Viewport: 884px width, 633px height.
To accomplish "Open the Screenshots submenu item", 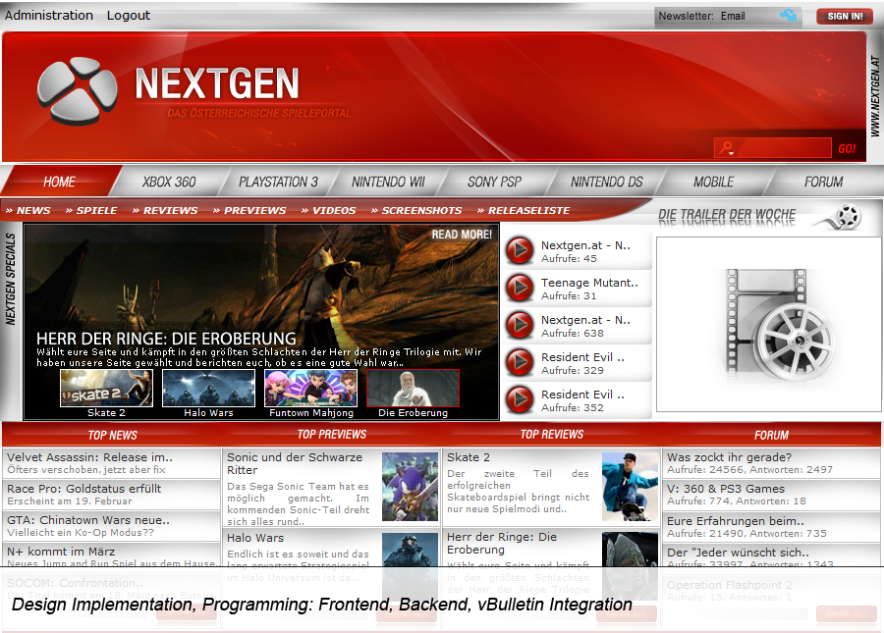I will [x=421, y=210].
